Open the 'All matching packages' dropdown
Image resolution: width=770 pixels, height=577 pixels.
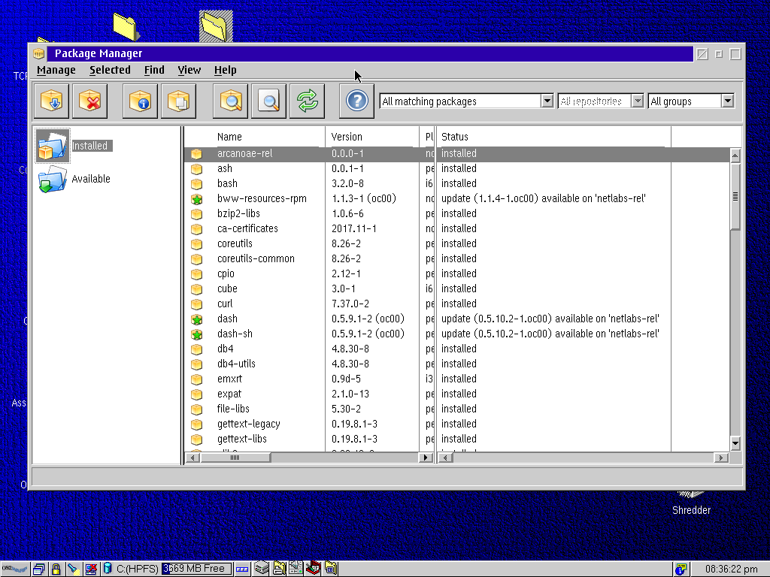[547, 101]
